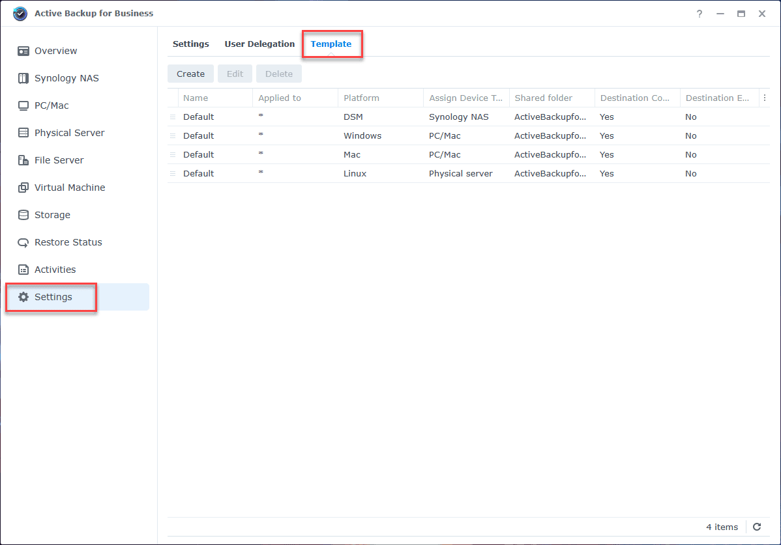Click the Destination E... column header
Viewport: 781px width, 545px height.
pos(720,98)
